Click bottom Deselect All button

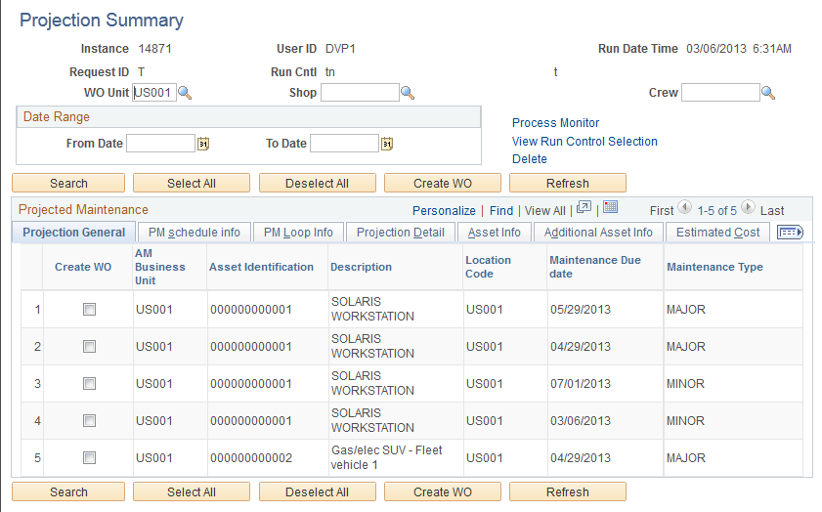click(317, 492)
